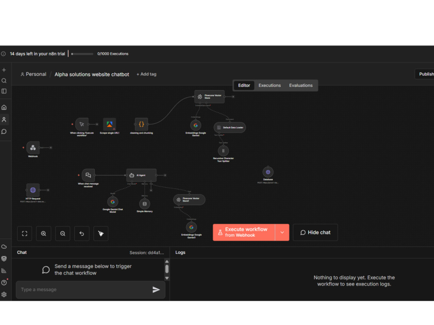Click the 0/1000 Executions text
Image resolution: width=434 pixels, height=325 pixels.
113,54
